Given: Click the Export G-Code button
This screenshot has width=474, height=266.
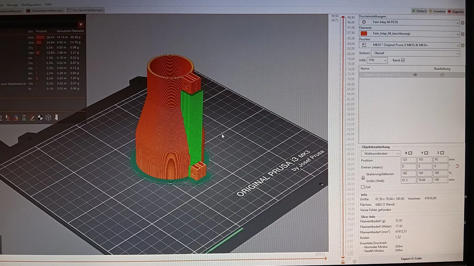Looking at the screenshot, I should click(411, 259).
